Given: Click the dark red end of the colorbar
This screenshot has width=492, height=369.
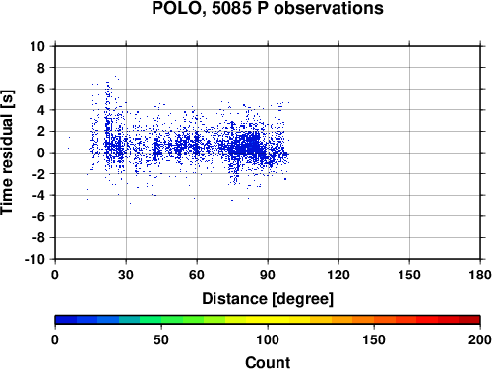Looking at the screenshot, I should tap(469, 320).
